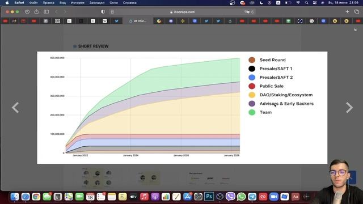This screenshot has height=204, width=363.
Task: Go to next image in the lightbox
Action: [349, 108]
